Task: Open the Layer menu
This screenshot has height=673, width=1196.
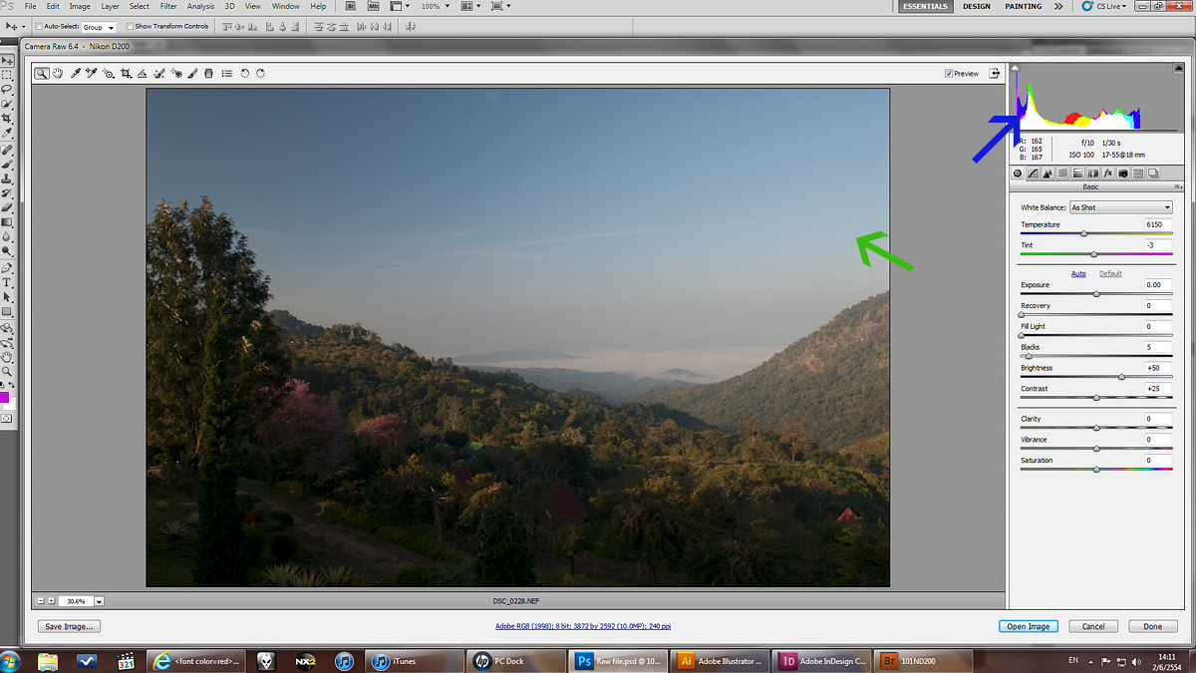Action: 110,6
